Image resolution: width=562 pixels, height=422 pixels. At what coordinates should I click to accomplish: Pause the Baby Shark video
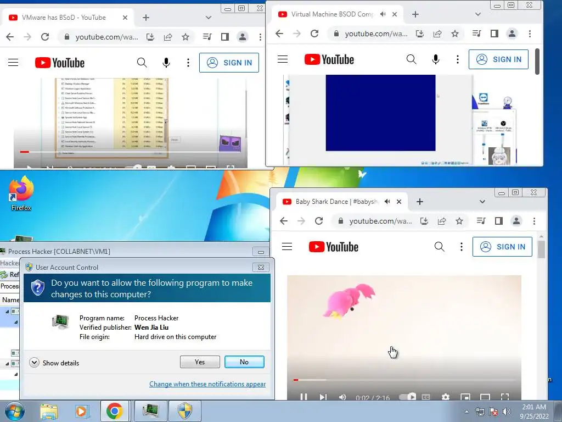304,397
